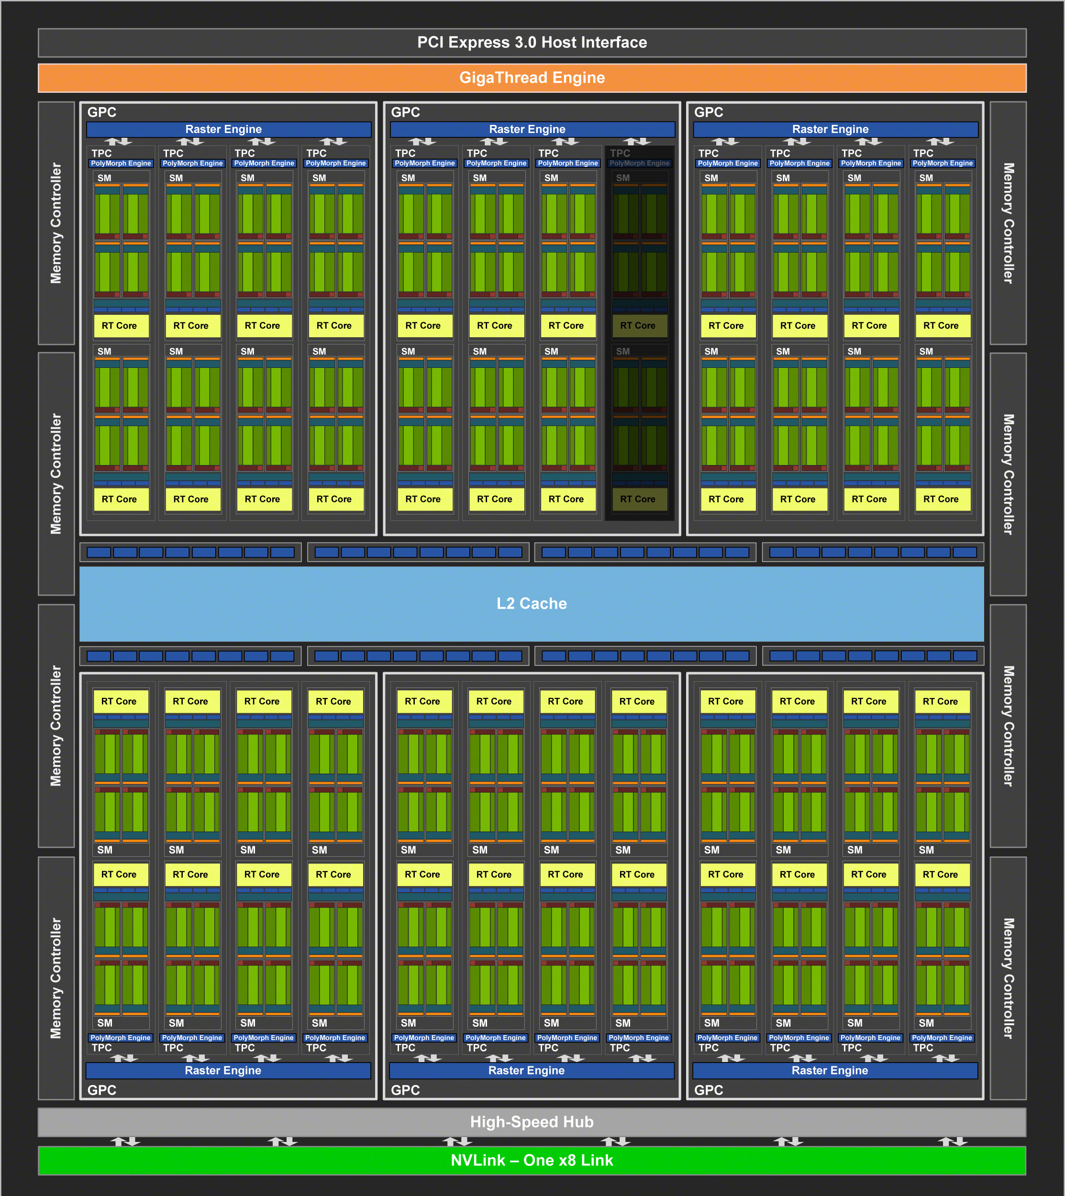Click the GPC label of the bottom-left cluster

tap(102, 1090)
